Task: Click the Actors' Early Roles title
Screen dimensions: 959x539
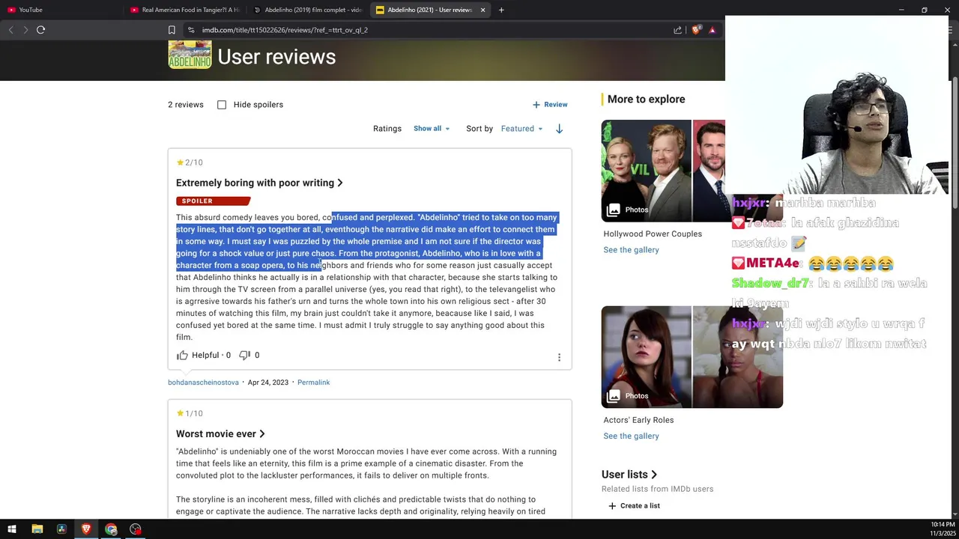Action: [x=638, y=421]
